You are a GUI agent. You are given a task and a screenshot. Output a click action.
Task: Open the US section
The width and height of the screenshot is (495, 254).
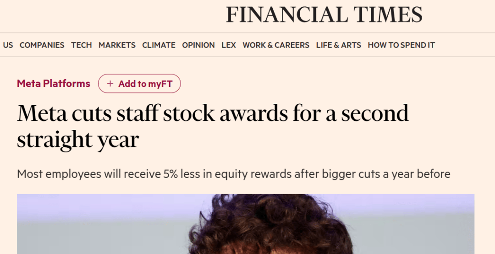tap(8, 45)
